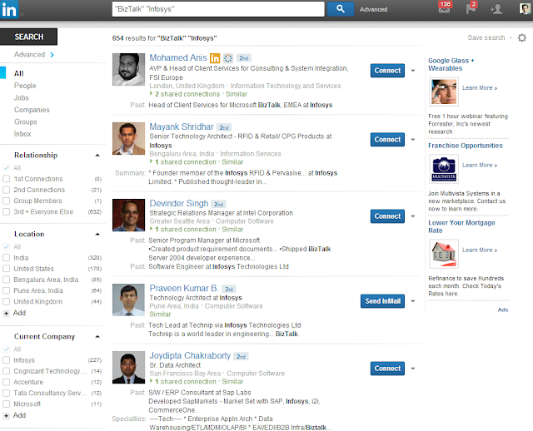
Task: Open the notifications flag icon
Action: click(x=471, y=7)
